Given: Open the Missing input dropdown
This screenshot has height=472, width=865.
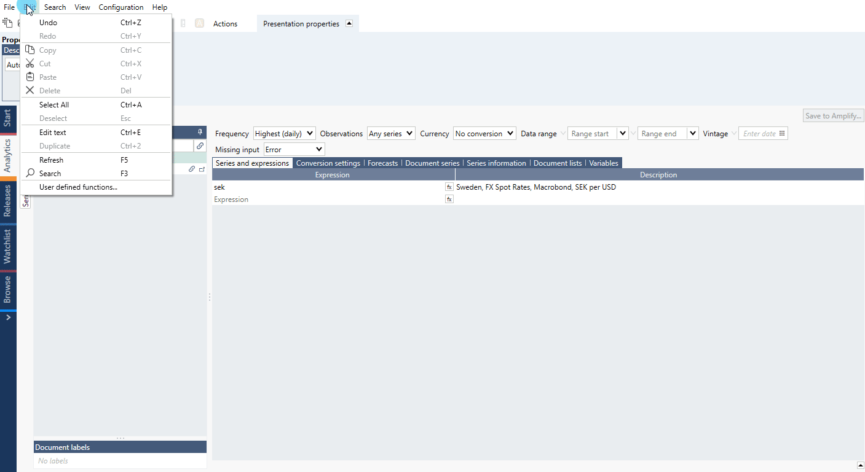Looking at the screenshot, I should [x=294, y=149].
